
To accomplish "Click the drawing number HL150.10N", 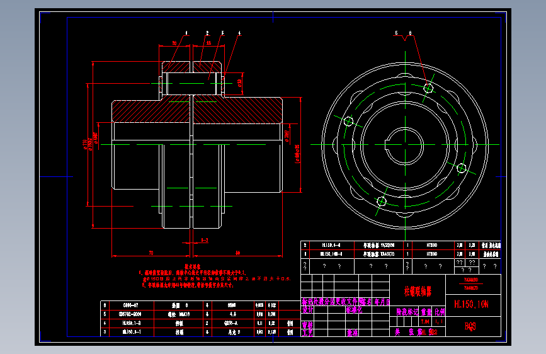I will tap(471, 304).
